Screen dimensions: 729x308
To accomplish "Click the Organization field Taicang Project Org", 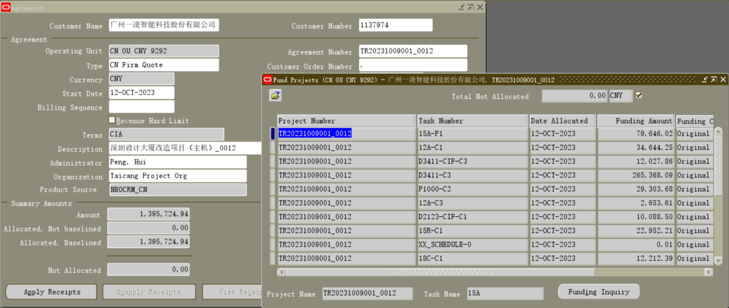I will pyautogui.click(x=178, y=177).
